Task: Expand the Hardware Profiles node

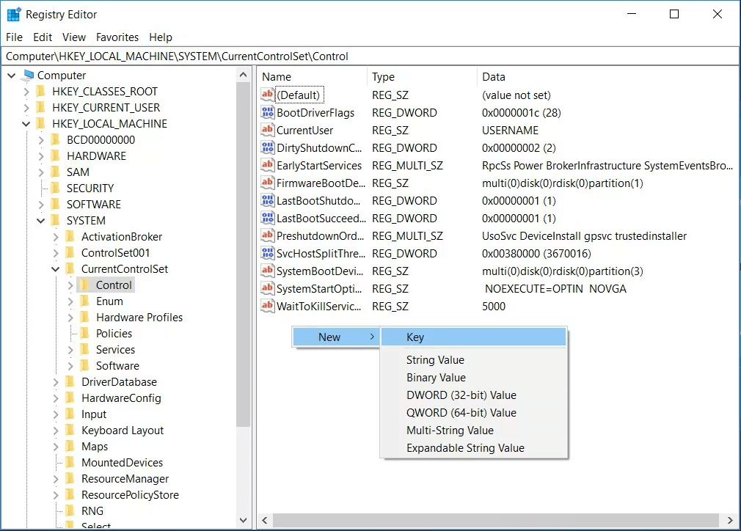Action: coord(70,317)
